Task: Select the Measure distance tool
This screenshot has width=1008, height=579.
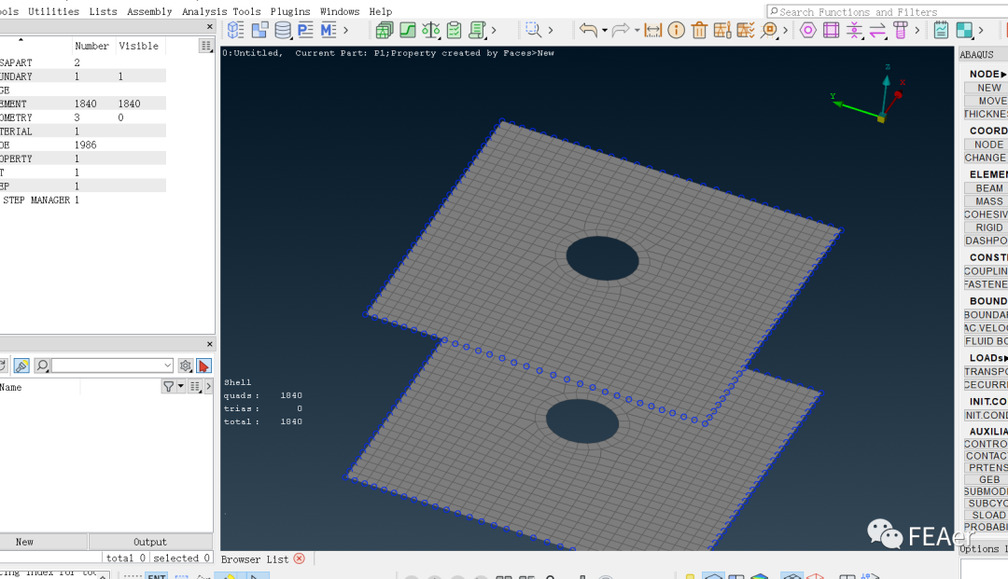Action: pos(652,30)
